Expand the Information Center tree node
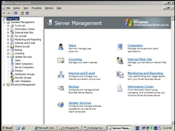This screenshot has width=175, height=131. [x=8, y=29]
